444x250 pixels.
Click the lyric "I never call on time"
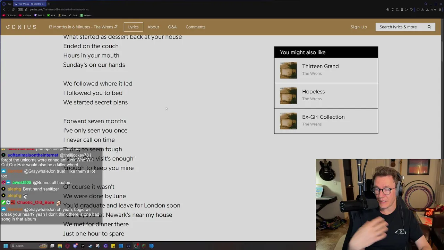(89, 140)
